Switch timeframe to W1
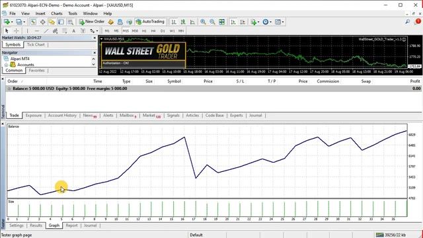423x238 pixels. coord(172,31)
